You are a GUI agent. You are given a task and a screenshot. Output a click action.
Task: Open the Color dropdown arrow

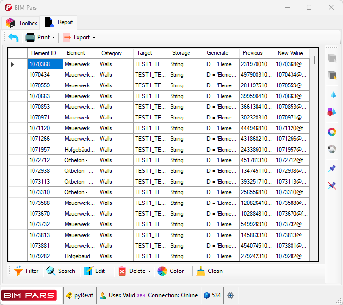(188, 271)
